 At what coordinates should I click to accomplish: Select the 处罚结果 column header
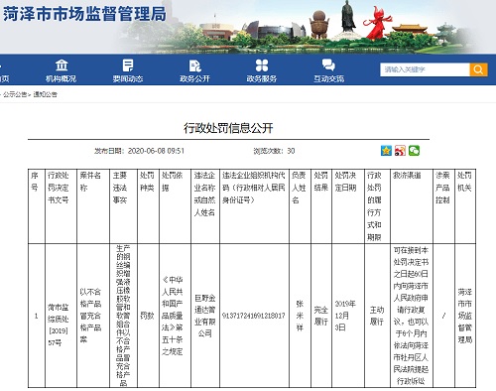pos(321,206)
